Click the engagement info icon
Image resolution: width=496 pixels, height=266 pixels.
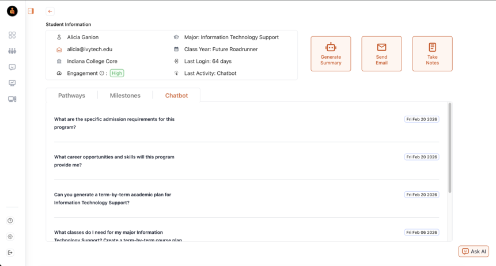(x=102, y=73)
